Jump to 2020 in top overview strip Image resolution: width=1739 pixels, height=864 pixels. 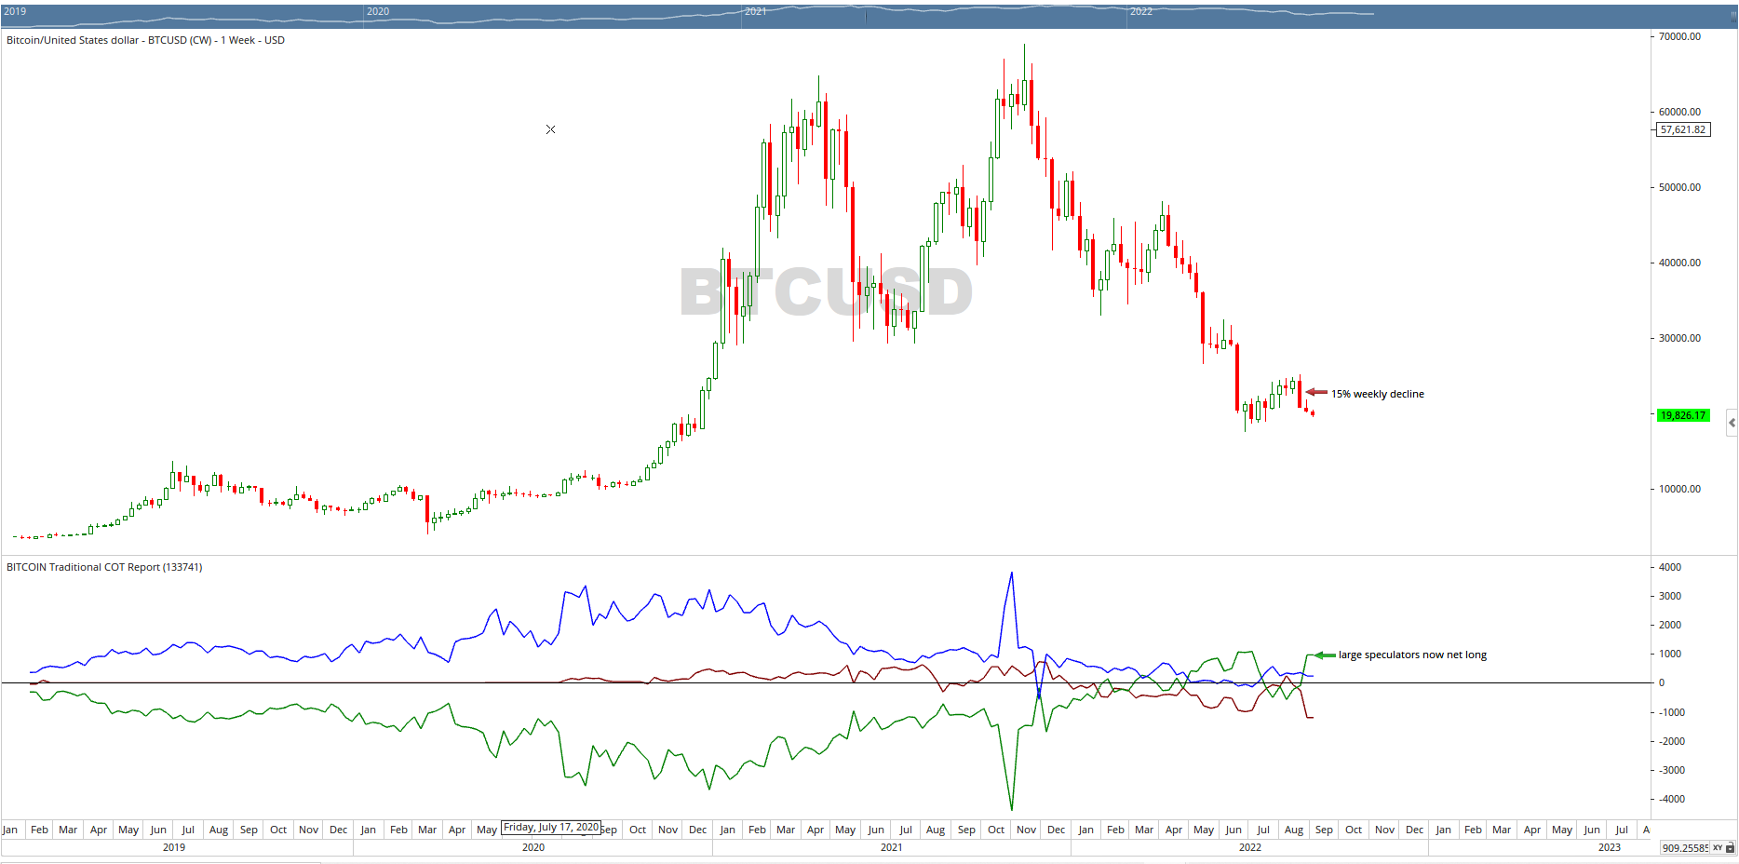tap(378, 11)
